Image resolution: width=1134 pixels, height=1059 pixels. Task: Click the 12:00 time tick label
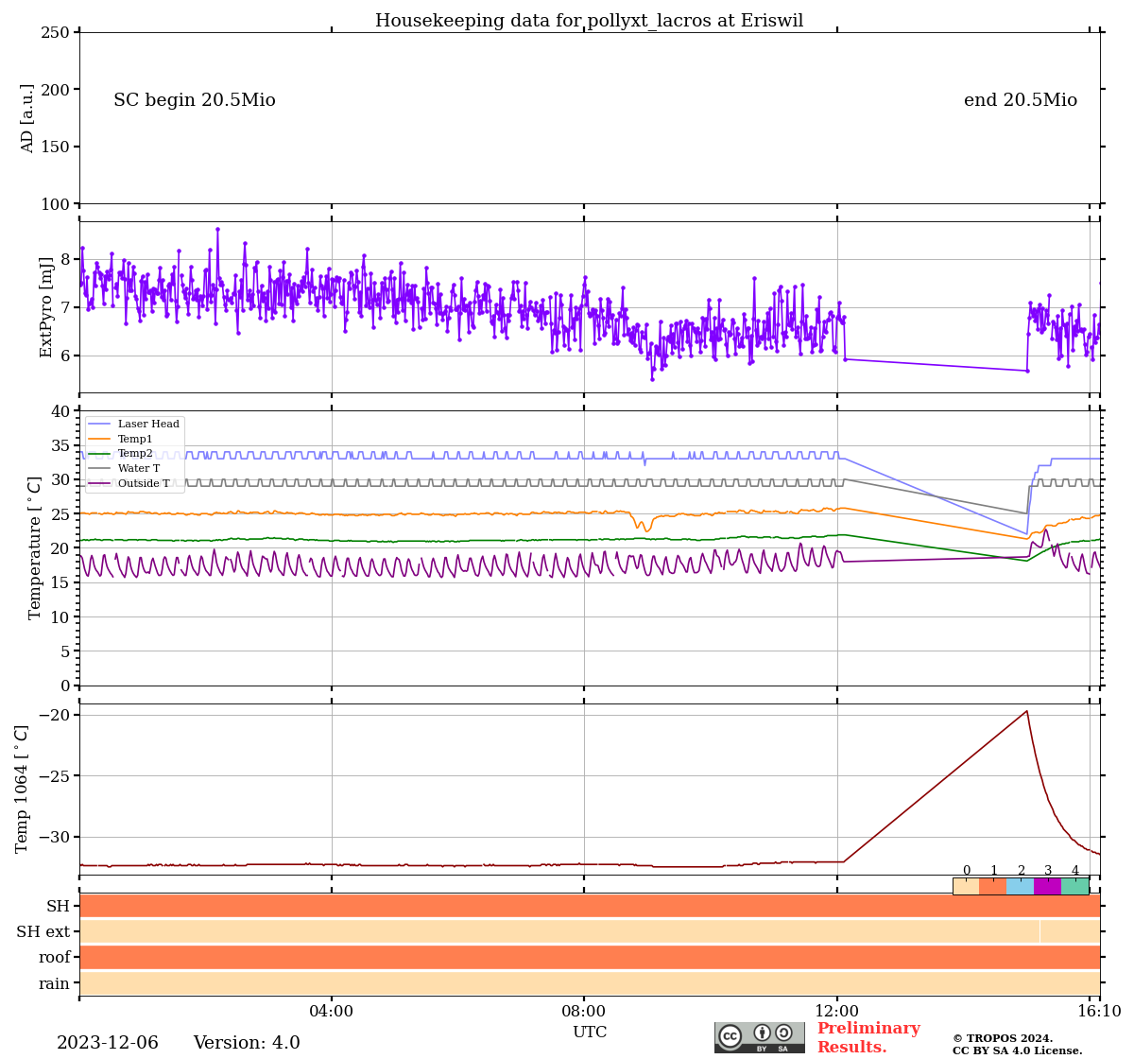click(837, 1011)
